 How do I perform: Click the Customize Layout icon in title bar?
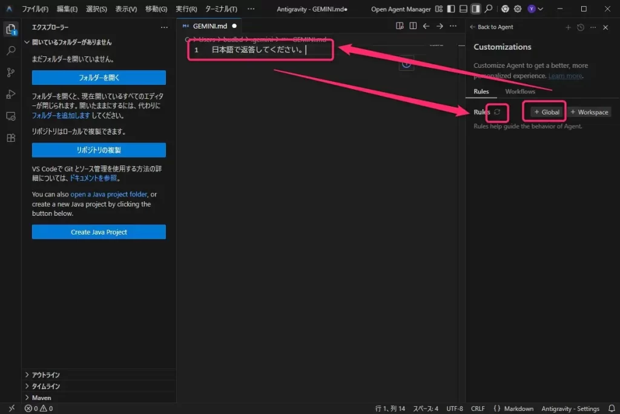[x=439, y=8]
